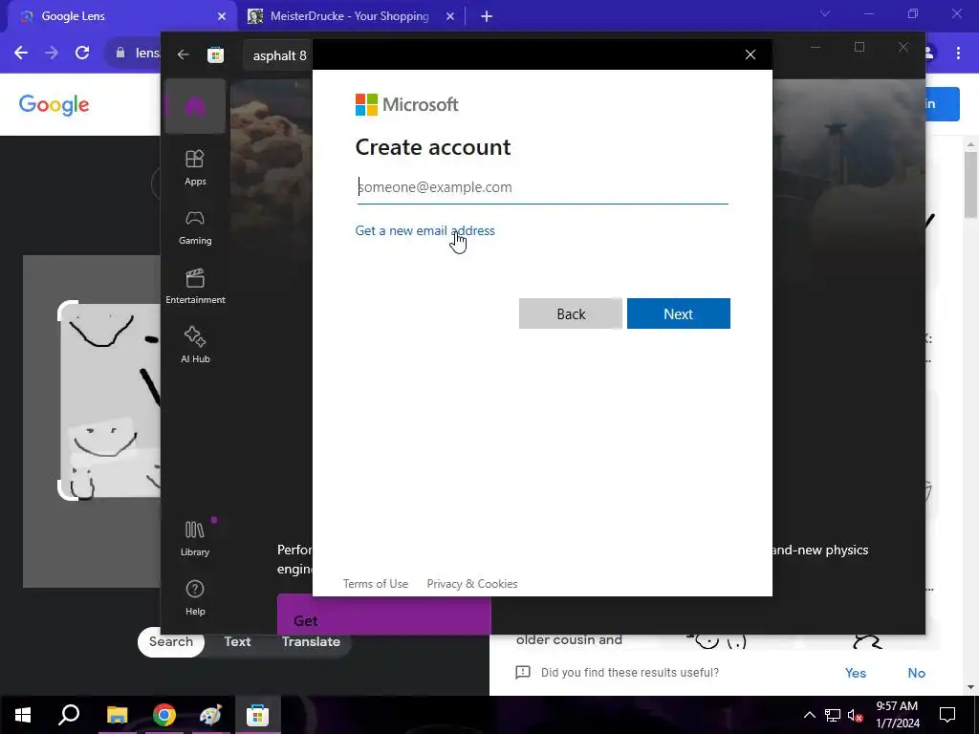The height and width of the screenshot is (734, 979).
Task: Click the muted volume tray icon
Action: coord(856,715)
